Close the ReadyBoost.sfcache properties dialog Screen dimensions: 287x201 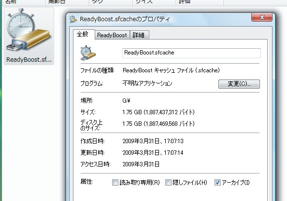(262, 17)
